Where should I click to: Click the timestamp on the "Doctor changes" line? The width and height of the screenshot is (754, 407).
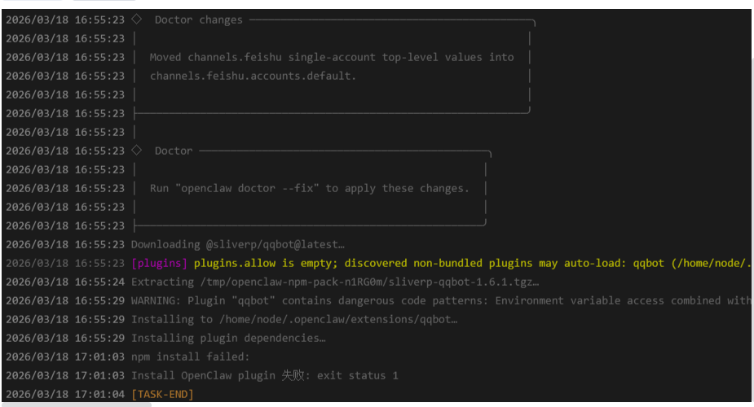point(65,20)
